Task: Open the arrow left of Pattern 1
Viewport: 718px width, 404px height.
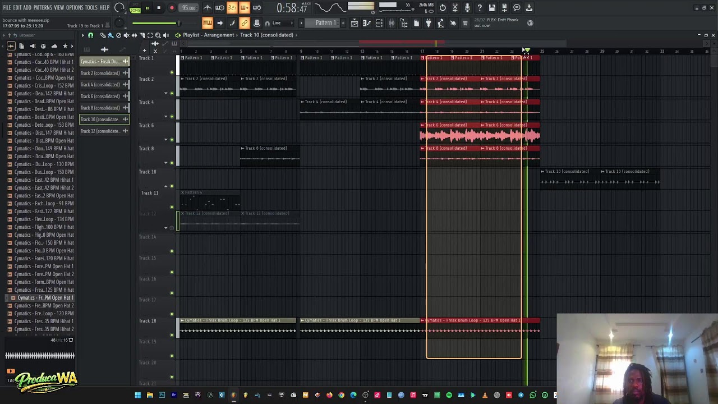Action: [x=301, y=23]
